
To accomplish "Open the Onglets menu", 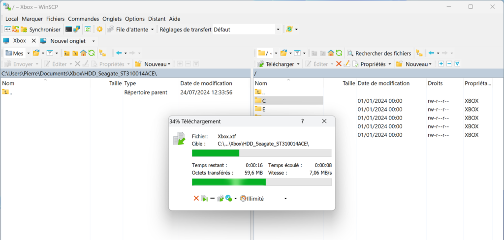I will (x=112, y=19).
